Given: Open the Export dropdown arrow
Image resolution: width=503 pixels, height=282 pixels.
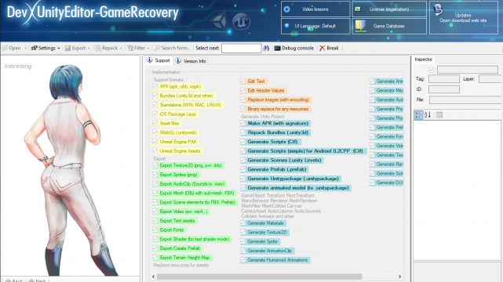Looking at the screenshot, I should click(89, 49).
